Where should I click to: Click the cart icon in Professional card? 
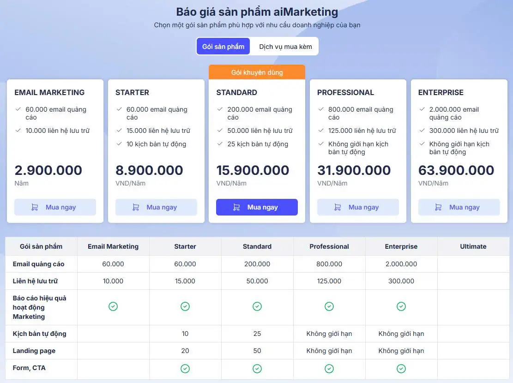click(x=338, y=207)
